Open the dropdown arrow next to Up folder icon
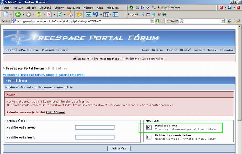Image resolution: width=242 pixels, height=154 pixels. tap(44, 15)
